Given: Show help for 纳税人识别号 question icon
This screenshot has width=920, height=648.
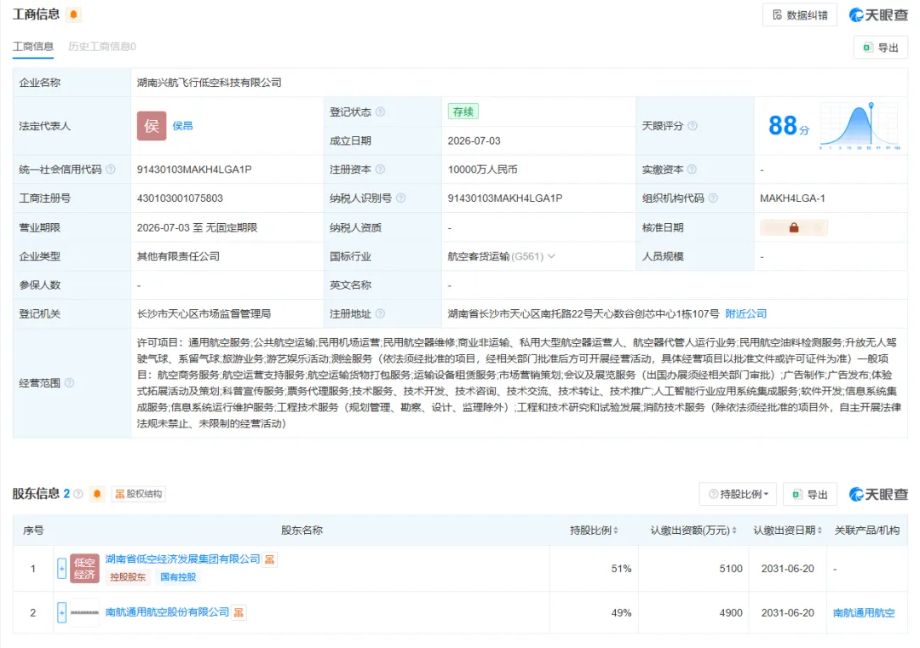Looking at the screenshot, I should [400, 198].
